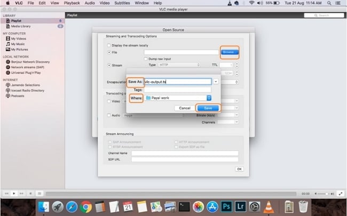The height and width of the screenshot is (216, 347).
Task: Click the previous track button
Action: tap(6, 194)
